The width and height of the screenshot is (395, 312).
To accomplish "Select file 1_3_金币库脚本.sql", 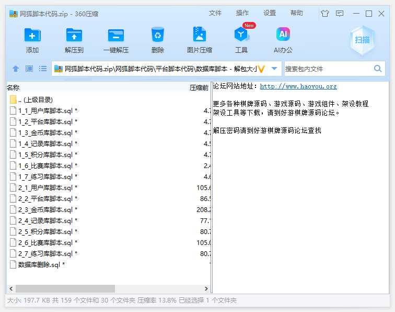I will [109, 132].
